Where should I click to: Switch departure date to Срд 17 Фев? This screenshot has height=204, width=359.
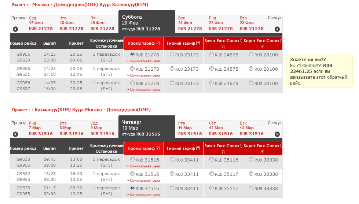[40, 23]
